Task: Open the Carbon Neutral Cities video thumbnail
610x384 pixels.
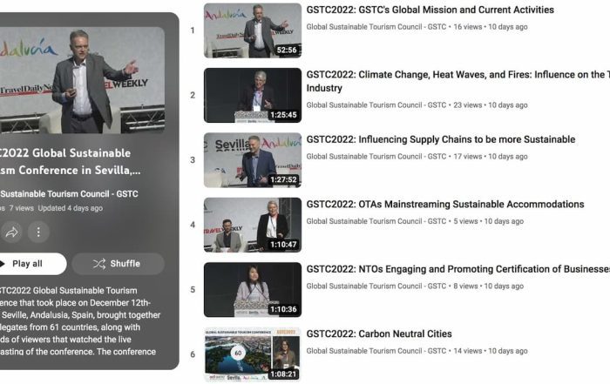Action: tap(253, 354)
